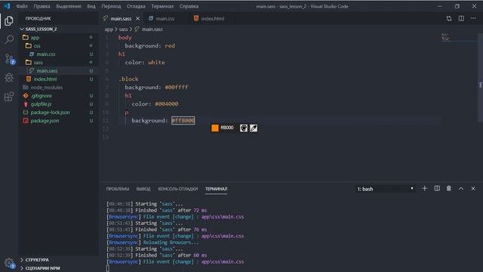Open the Переход menu

click(x=111, y=6)
